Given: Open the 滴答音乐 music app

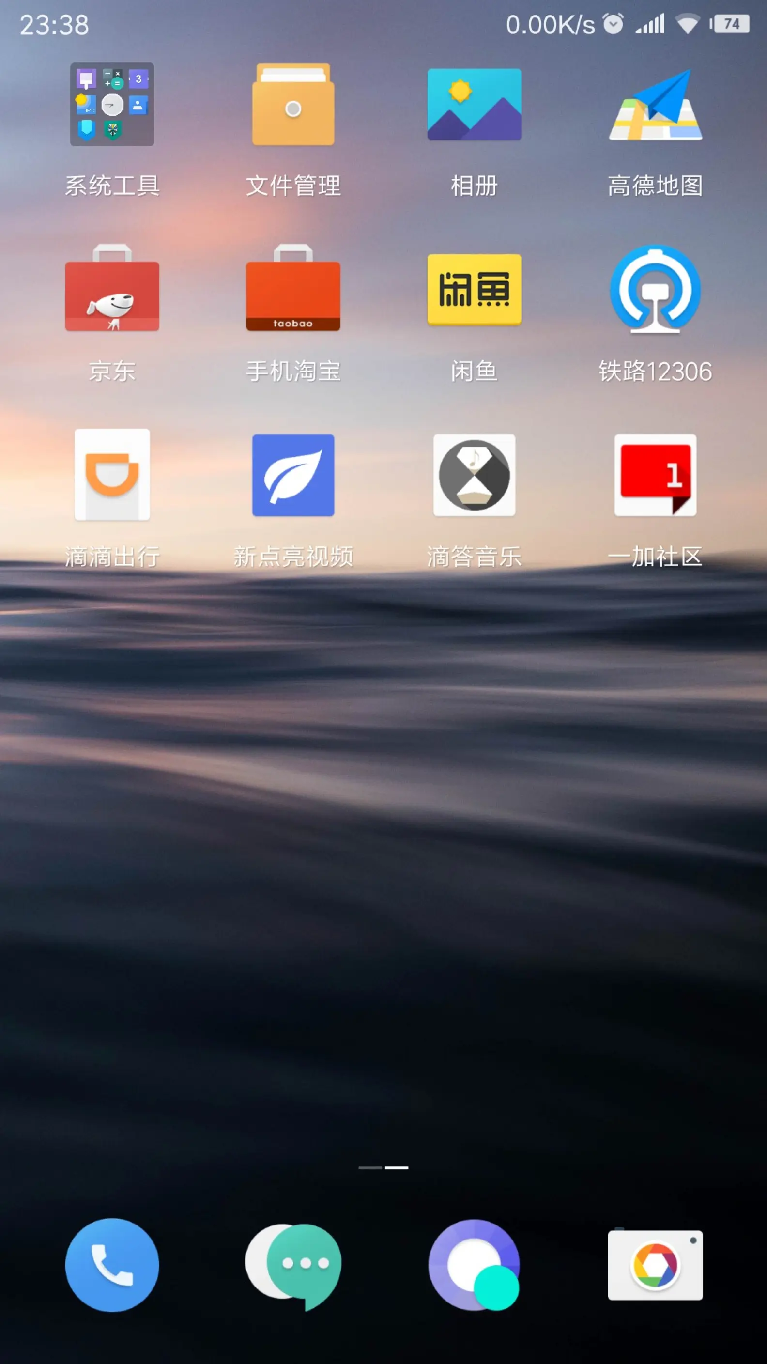Looking at the screenshot, I should (474, 475).
